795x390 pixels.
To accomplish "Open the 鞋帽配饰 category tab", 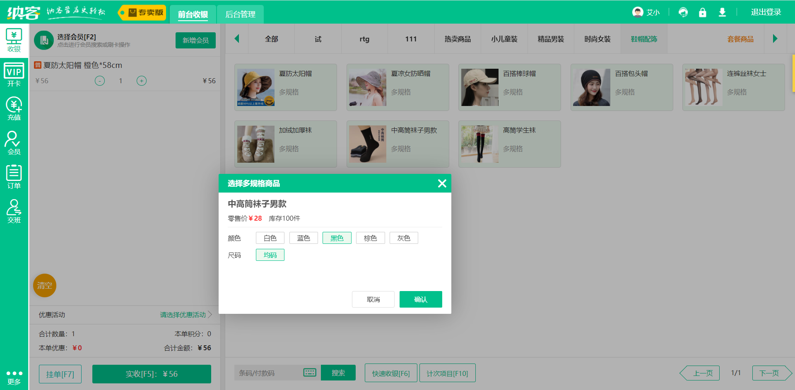I will 644,39.
